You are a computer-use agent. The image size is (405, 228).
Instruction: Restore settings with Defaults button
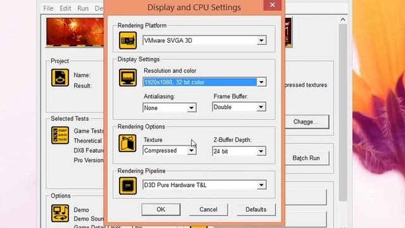(x=256, y=210)
